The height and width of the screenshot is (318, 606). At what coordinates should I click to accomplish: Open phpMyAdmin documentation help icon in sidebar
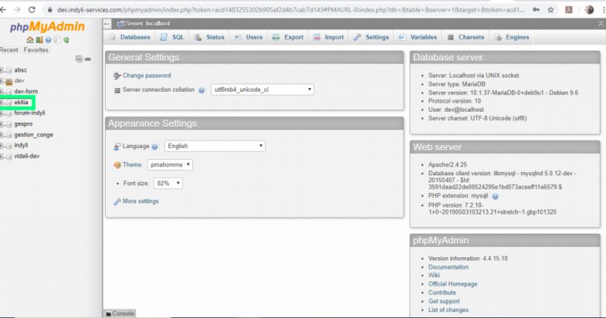(48, 40)
